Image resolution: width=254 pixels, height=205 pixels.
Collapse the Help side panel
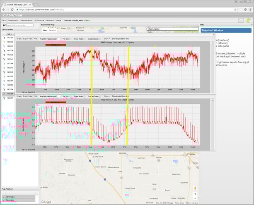(x=252, y=25)
